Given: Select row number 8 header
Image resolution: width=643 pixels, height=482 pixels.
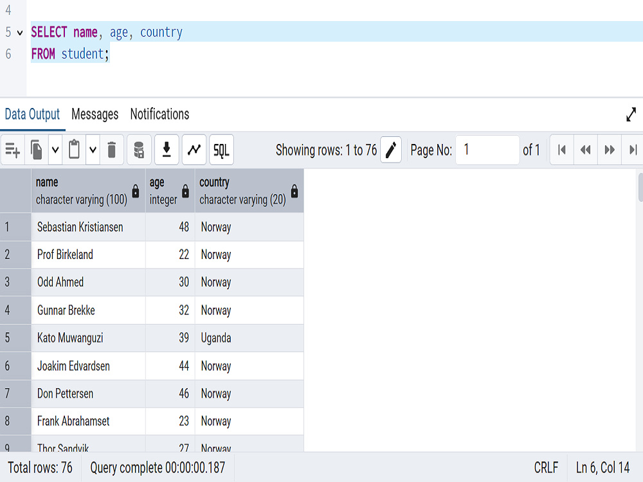Looking at the screenshot, I should click(x=15, y=422).
